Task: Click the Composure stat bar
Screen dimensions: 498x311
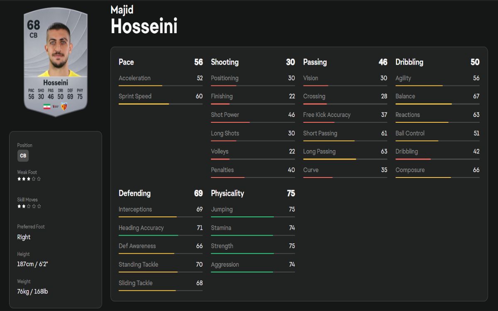Action: (x=437, y=177)
